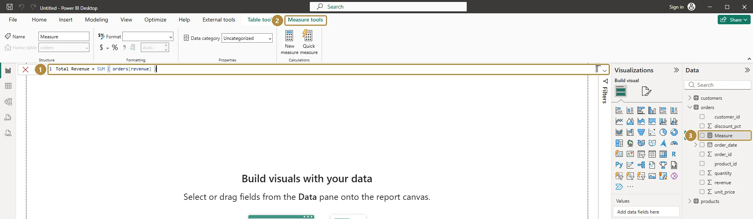Click the Save icon in the title bar
The width and height of the screenshot is (753, 219).
point(9,7)
